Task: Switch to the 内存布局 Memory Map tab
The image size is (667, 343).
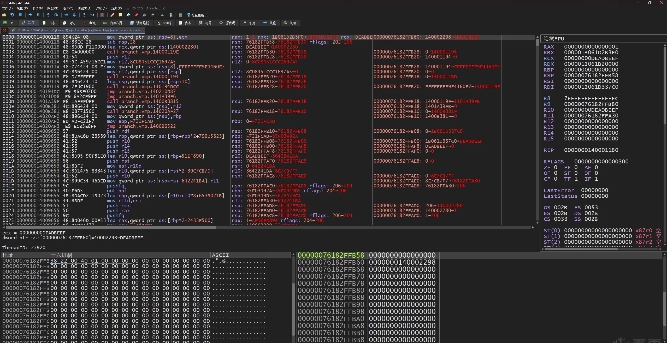Action: 113,23
